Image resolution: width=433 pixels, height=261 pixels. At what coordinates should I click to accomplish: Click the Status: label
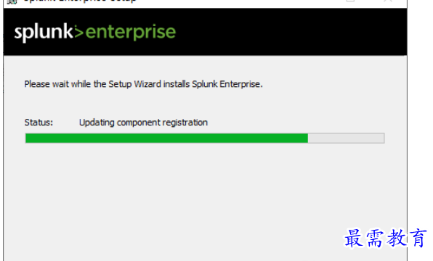[39, 123]
